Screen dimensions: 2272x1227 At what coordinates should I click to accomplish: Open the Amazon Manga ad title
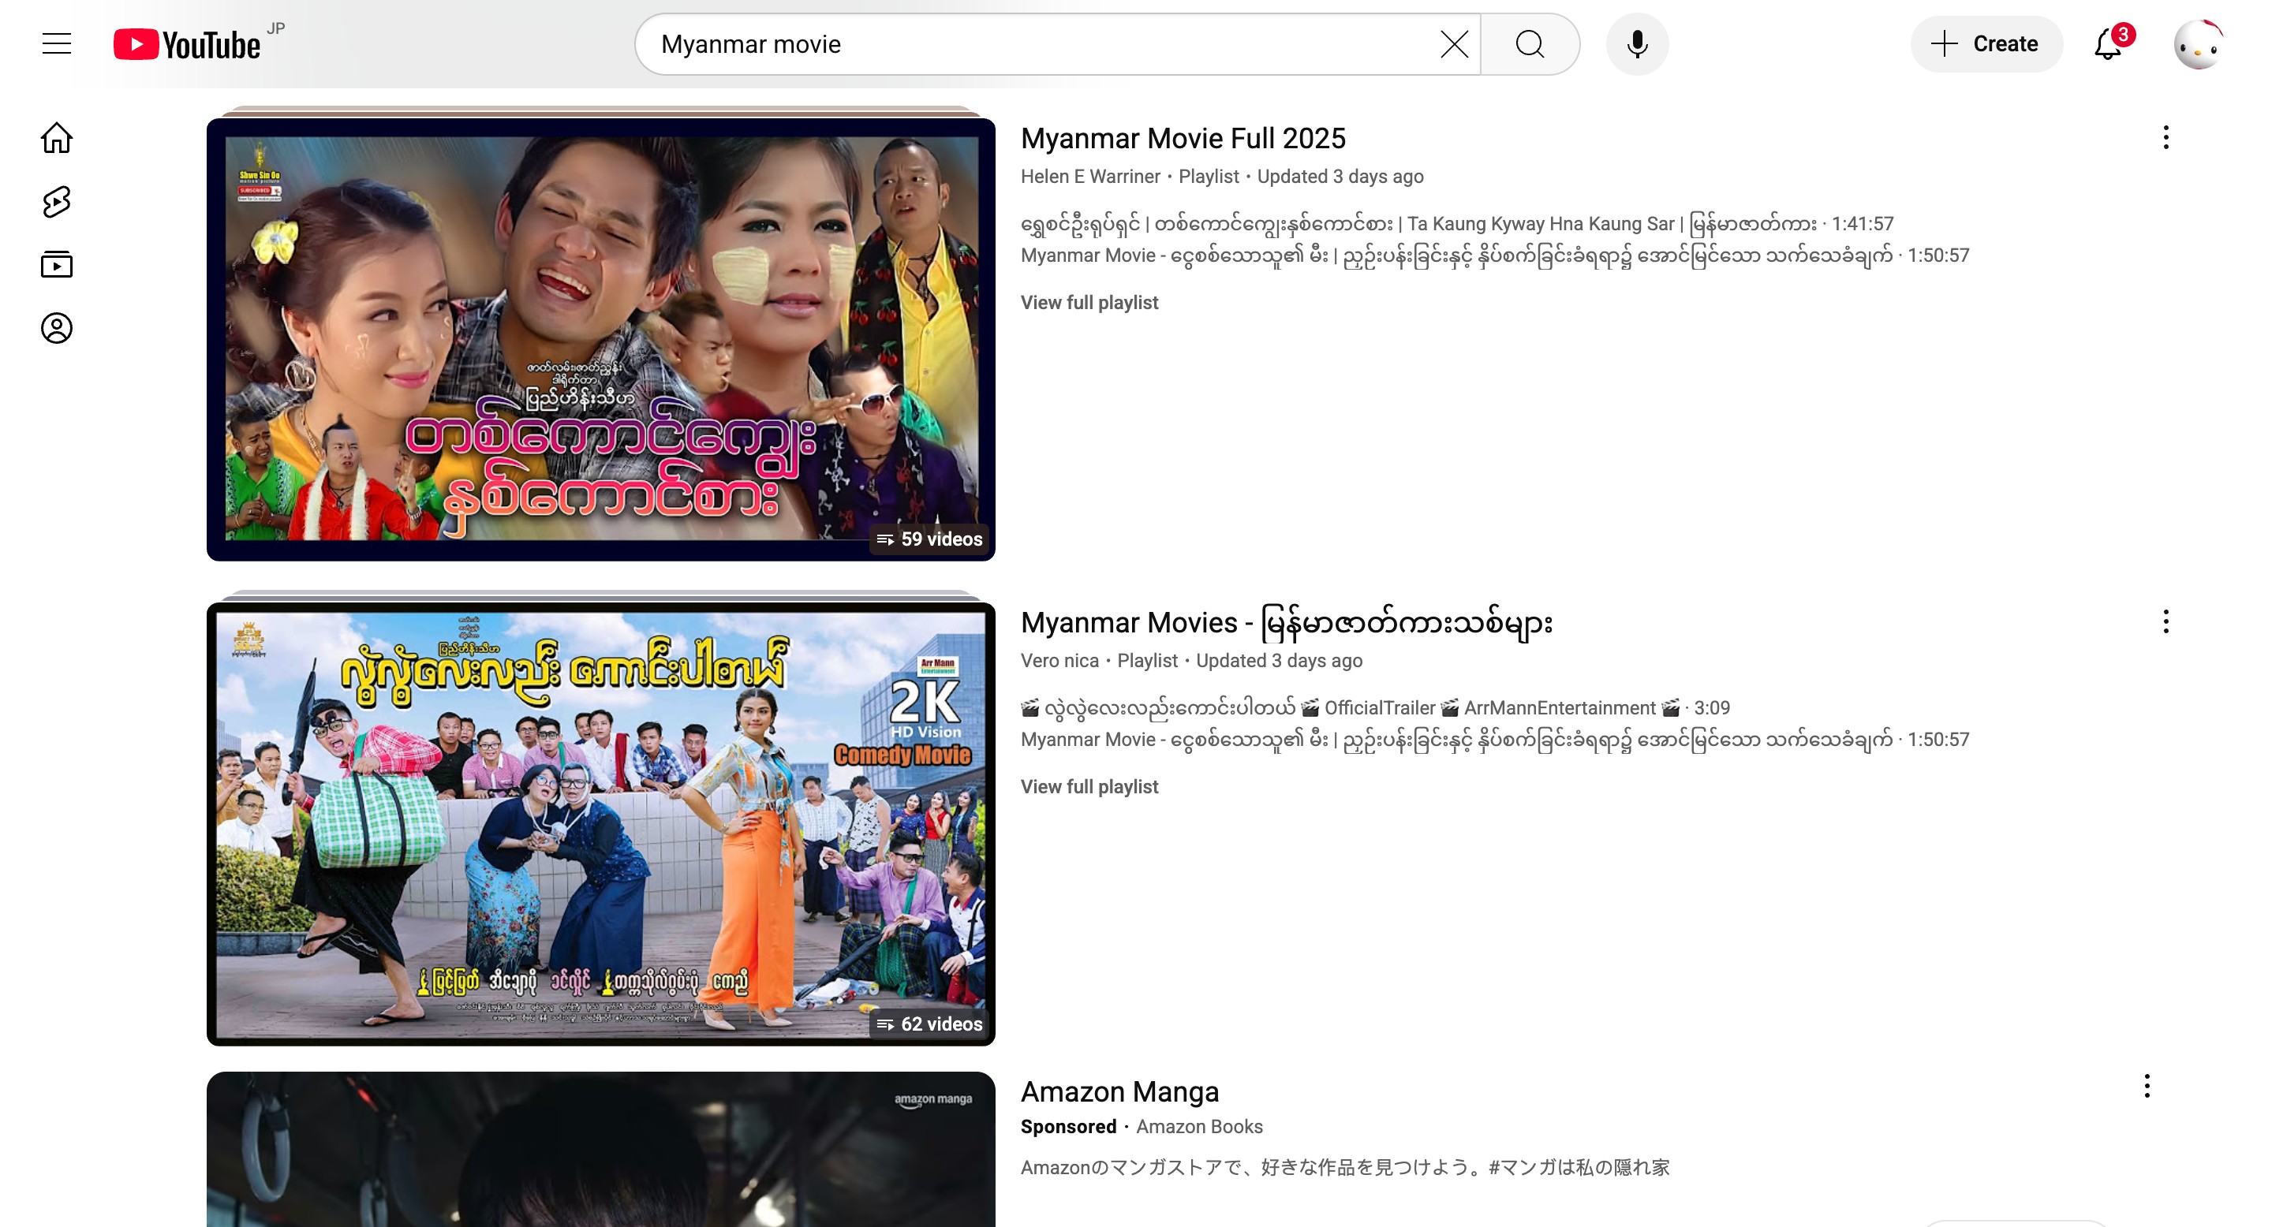coord(1119,1091)
